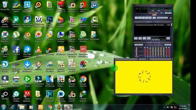Select the Google Chrome desktop shortcut
Viewport: 196px width, 110px height.
click(x=83, y=81)
